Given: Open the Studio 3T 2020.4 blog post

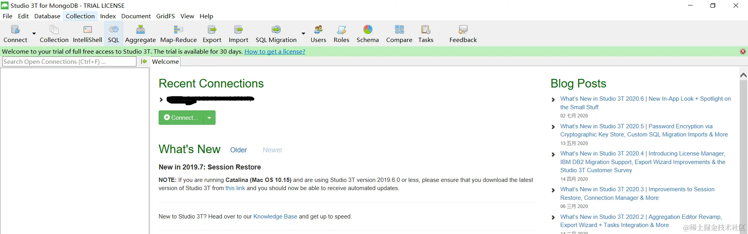Looking at the screenshot, I should tap(643, 162).
